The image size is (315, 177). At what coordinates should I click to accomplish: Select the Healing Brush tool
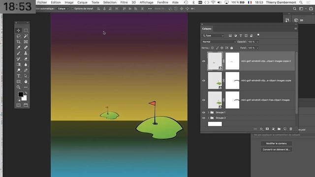pos(26,48)
